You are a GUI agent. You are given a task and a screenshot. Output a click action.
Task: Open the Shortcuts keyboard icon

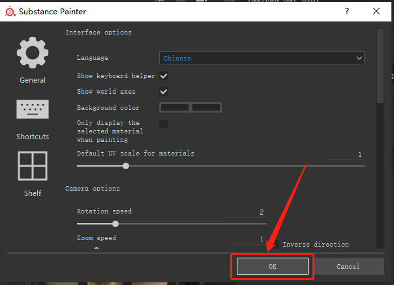(33, 109)
